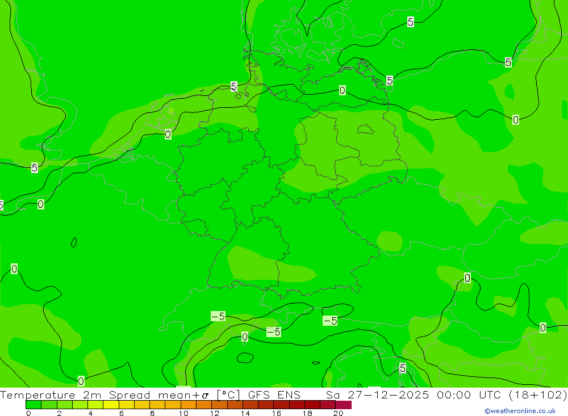Select the bright yellow legend swatch for 5–6 °C
The image size is (568, 416).
(111, 405)
